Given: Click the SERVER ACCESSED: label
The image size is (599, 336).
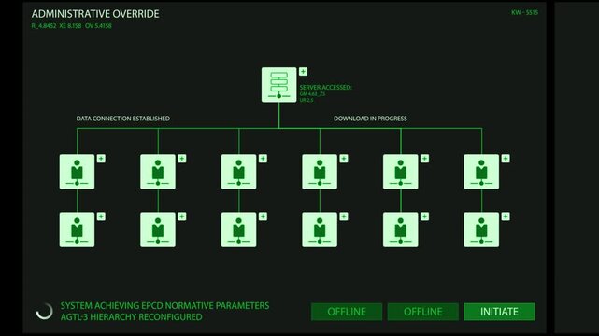Looking at the screenshot, I should coord(325,88).
